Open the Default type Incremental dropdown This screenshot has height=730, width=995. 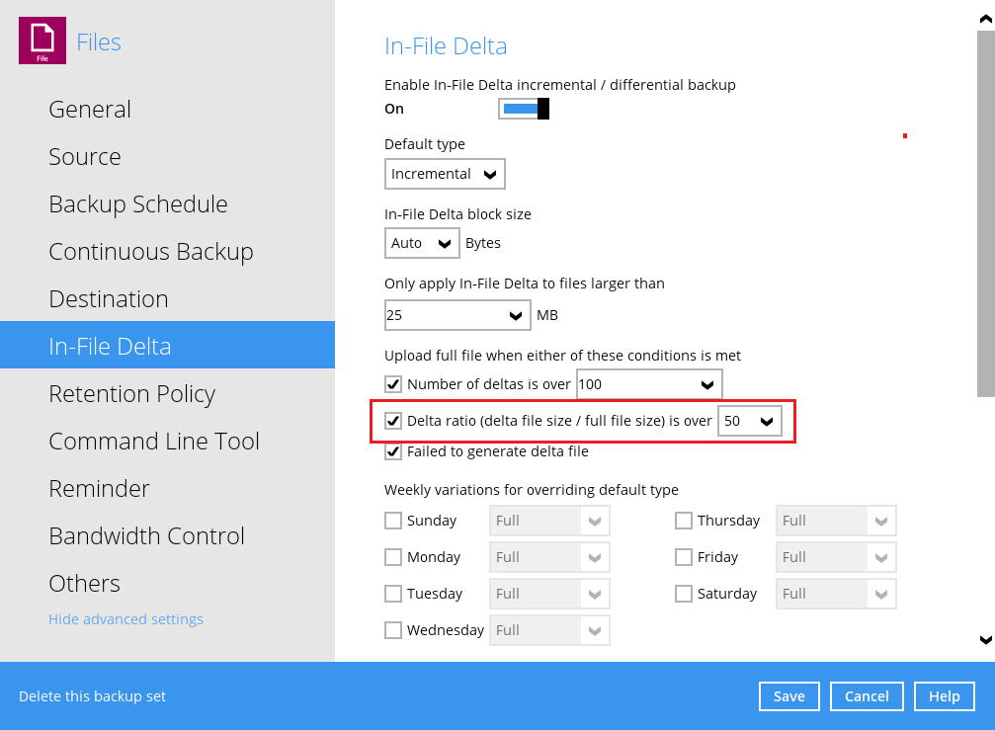(445, 174)
